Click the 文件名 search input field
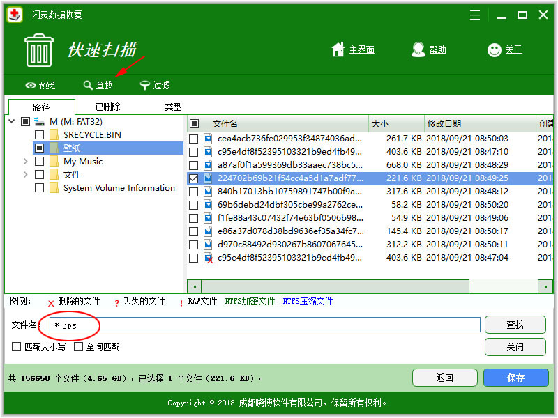This screenshot has width=558, height=418. click(x=265, y=325)
